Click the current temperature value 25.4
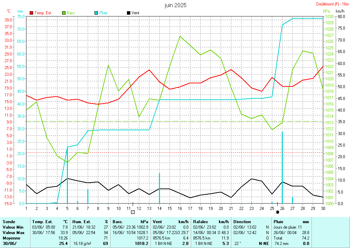The height and width of the screenshot is (248, 350). tap(63, 244)
